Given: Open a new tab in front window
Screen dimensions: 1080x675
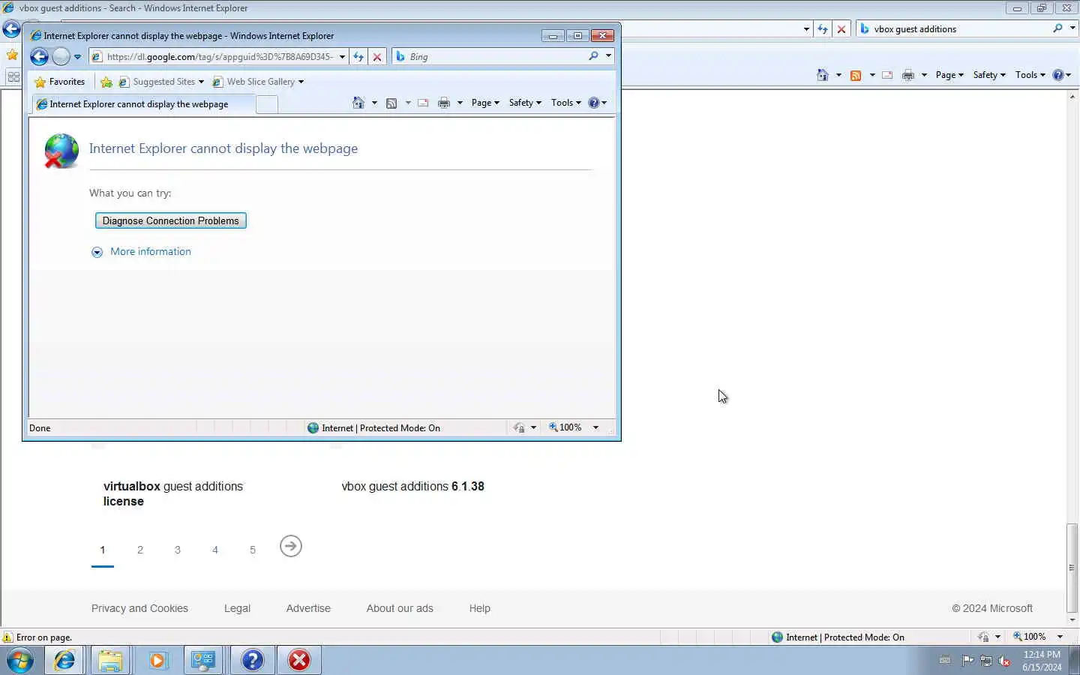Looking at the screenshot, I should coord(266,105).
